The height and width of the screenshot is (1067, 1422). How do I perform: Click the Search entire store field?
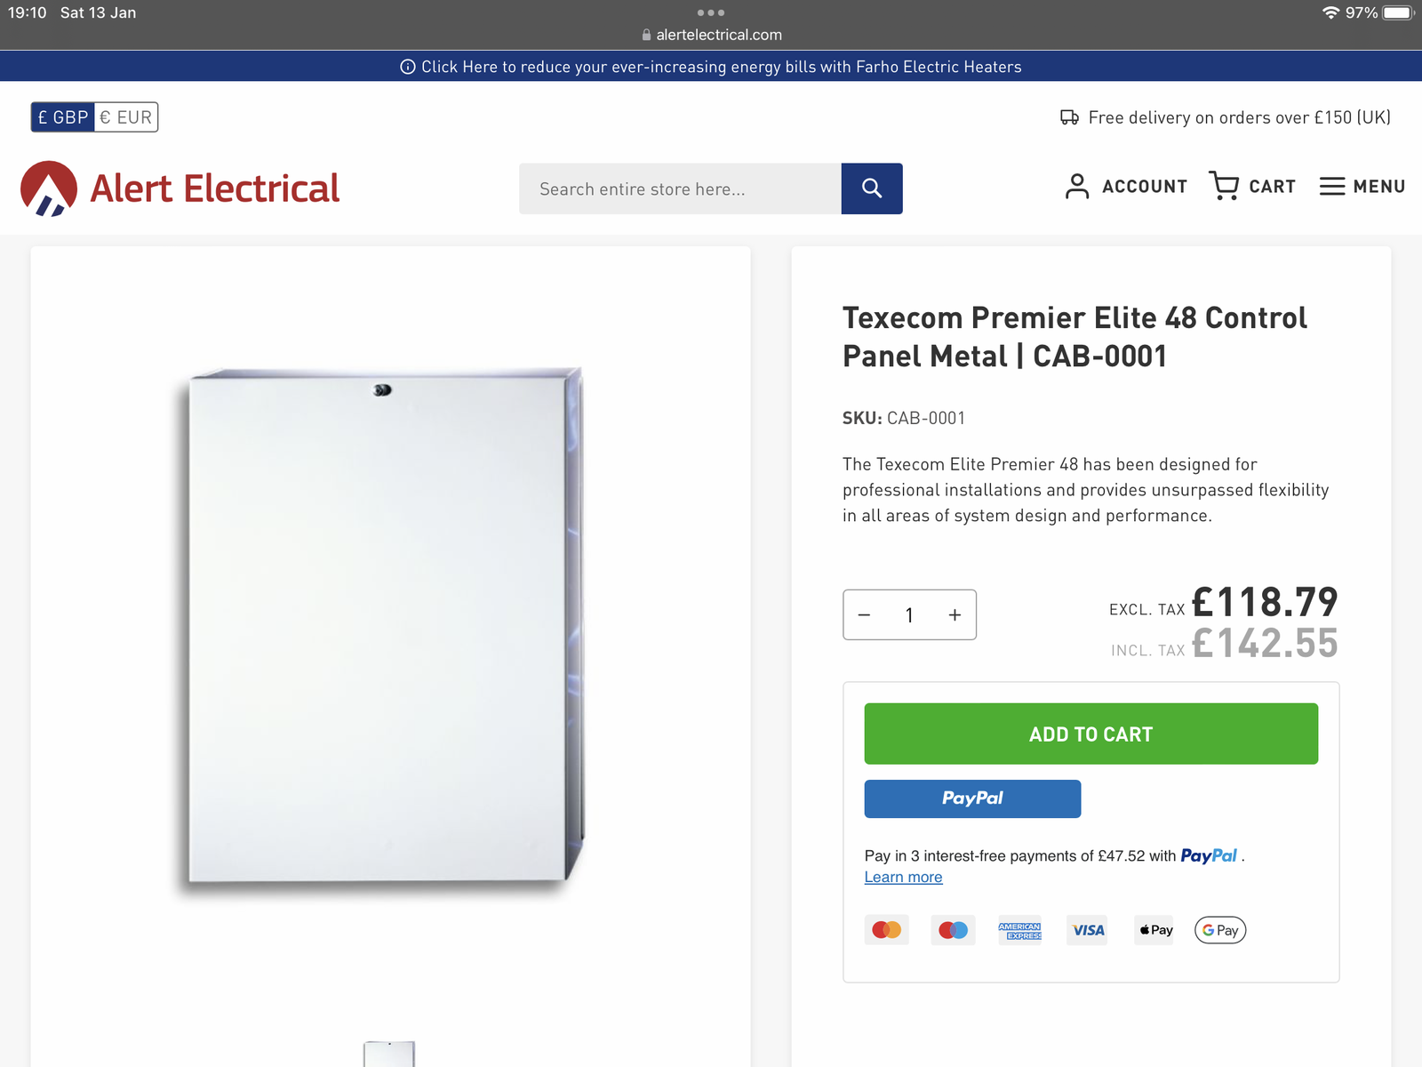[x=680, y=189]
